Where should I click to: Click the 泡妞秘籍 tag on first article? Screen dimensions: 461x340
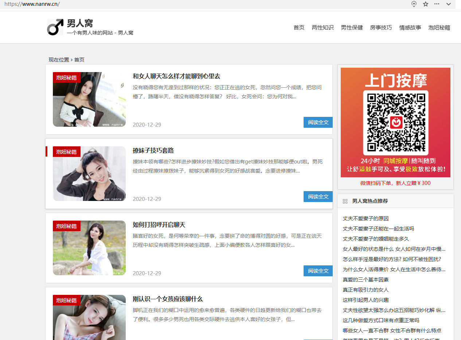66,78
